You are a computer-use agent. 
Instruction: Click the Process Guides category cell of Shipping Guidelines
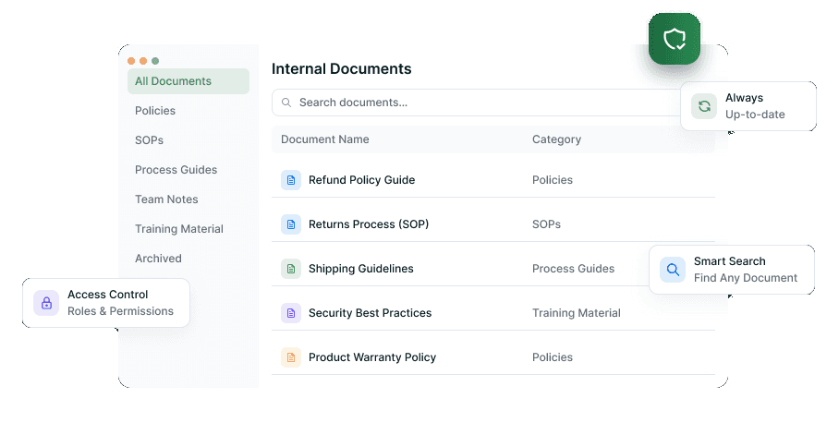573,269
